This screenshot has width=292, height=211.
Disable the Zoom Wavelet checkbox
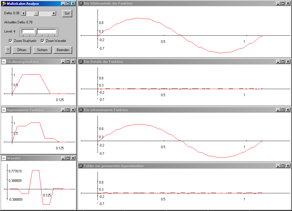click(x=43, y=41)
